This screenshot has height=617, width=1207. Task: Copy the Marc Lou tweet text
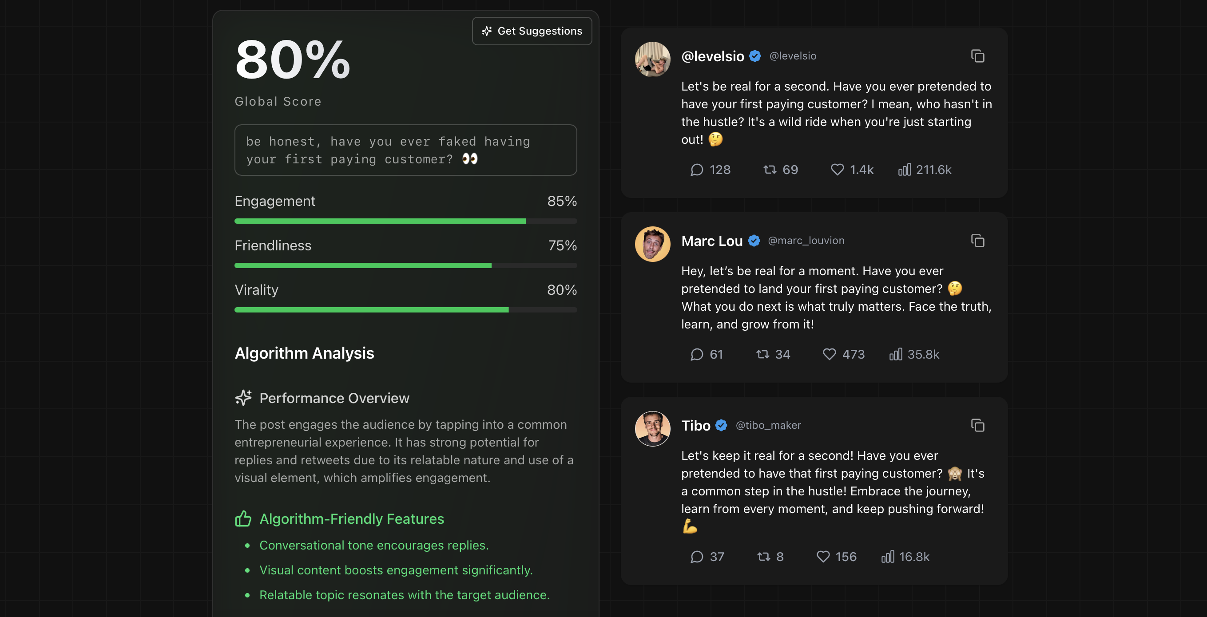[977, 241]
